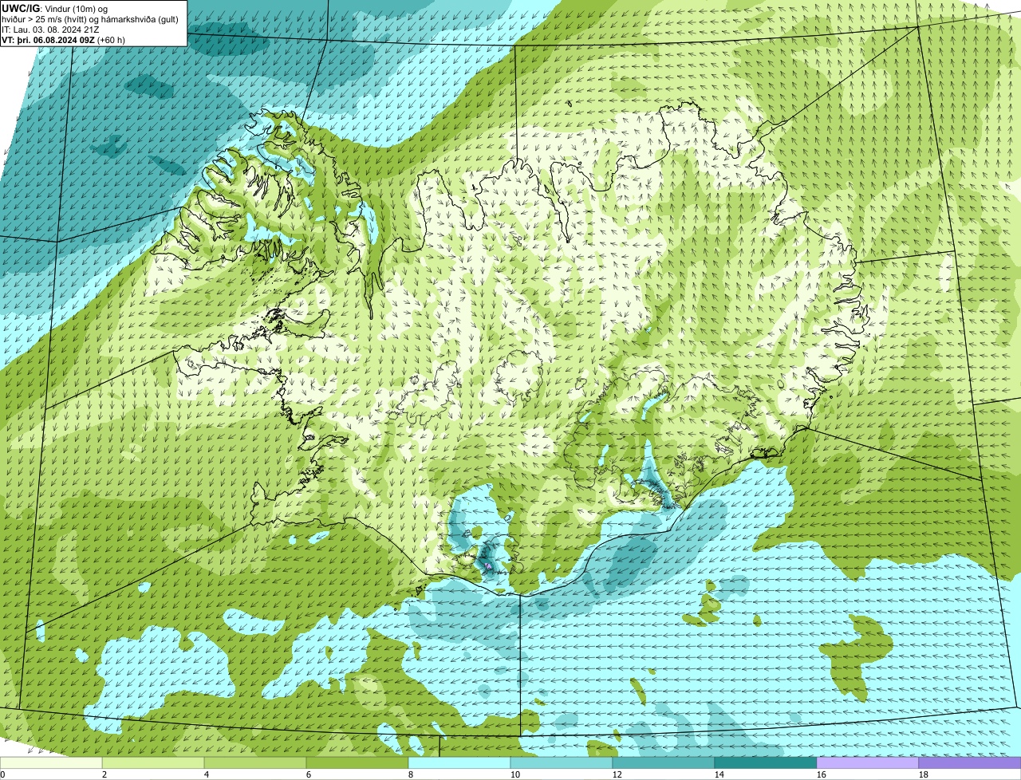Click the "0" label on the legend scale
This screenshot has height=780, width=1021.
(x=2, y=774)
